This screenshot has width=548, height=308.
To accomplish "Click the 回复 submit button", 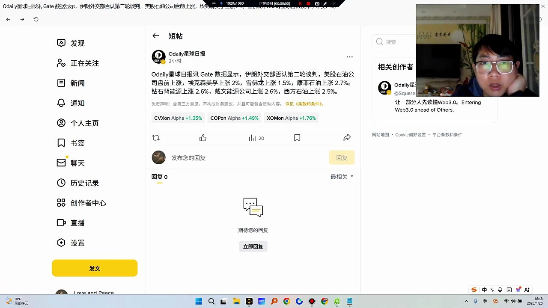I will pyautogui.click(x=342, y=158).
